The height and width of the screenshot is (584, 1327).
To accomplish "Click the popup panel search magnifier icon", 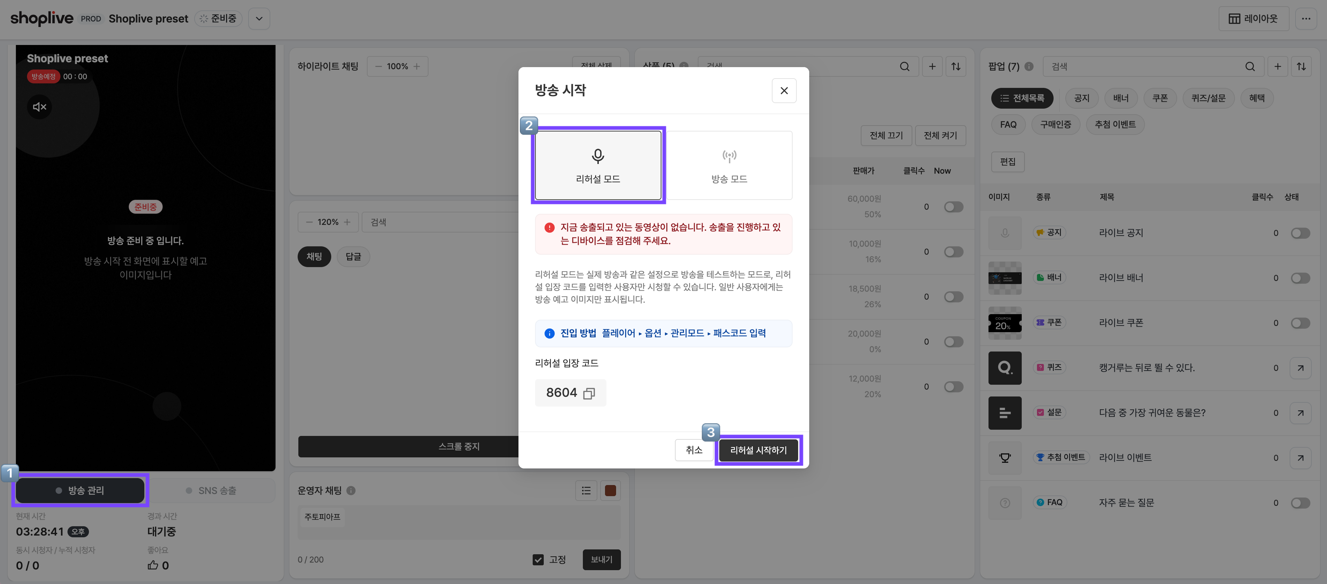I will pos(1250,66).
